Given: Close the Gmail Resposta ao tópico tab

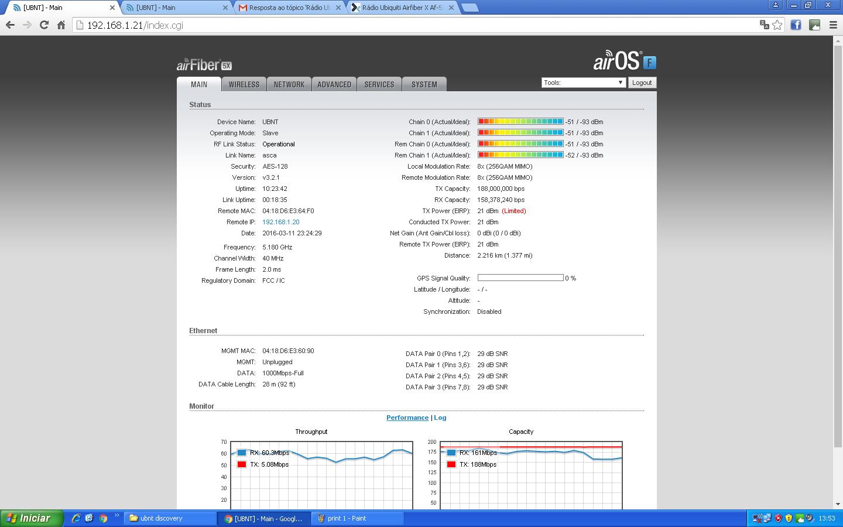Looking at the screenshot, I should [338, 8].
